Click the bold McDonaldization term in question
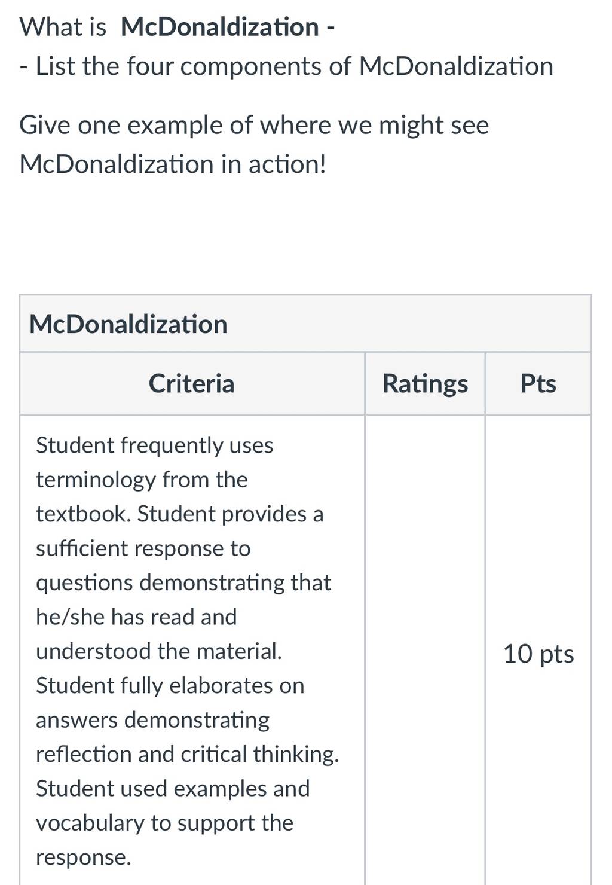The width and height of the screenshot is (612, 885). point(219,27)
